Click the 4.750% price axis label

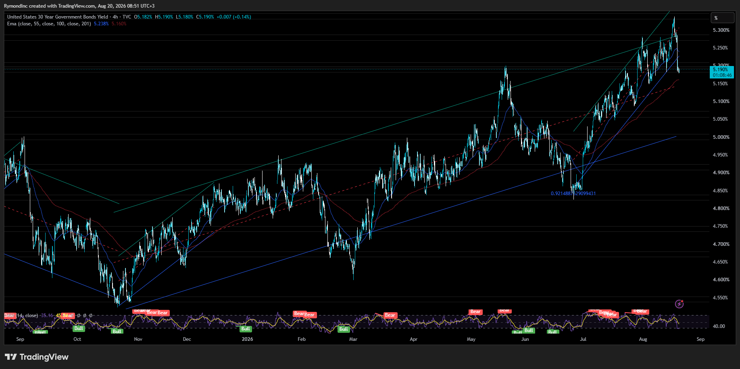tap(721, 226)
